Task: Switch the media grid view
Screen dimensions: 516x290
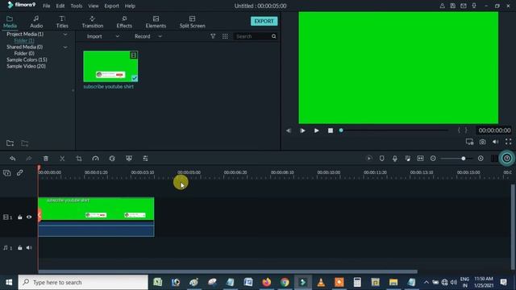Action: [225, 36]
